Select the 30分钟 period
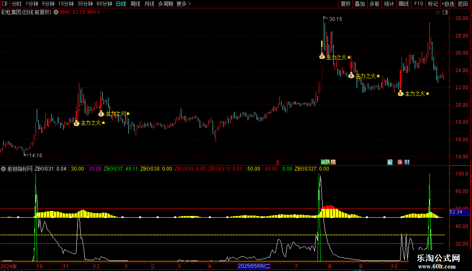This screenshot has height=271, width=472. [x=85, y=4]
